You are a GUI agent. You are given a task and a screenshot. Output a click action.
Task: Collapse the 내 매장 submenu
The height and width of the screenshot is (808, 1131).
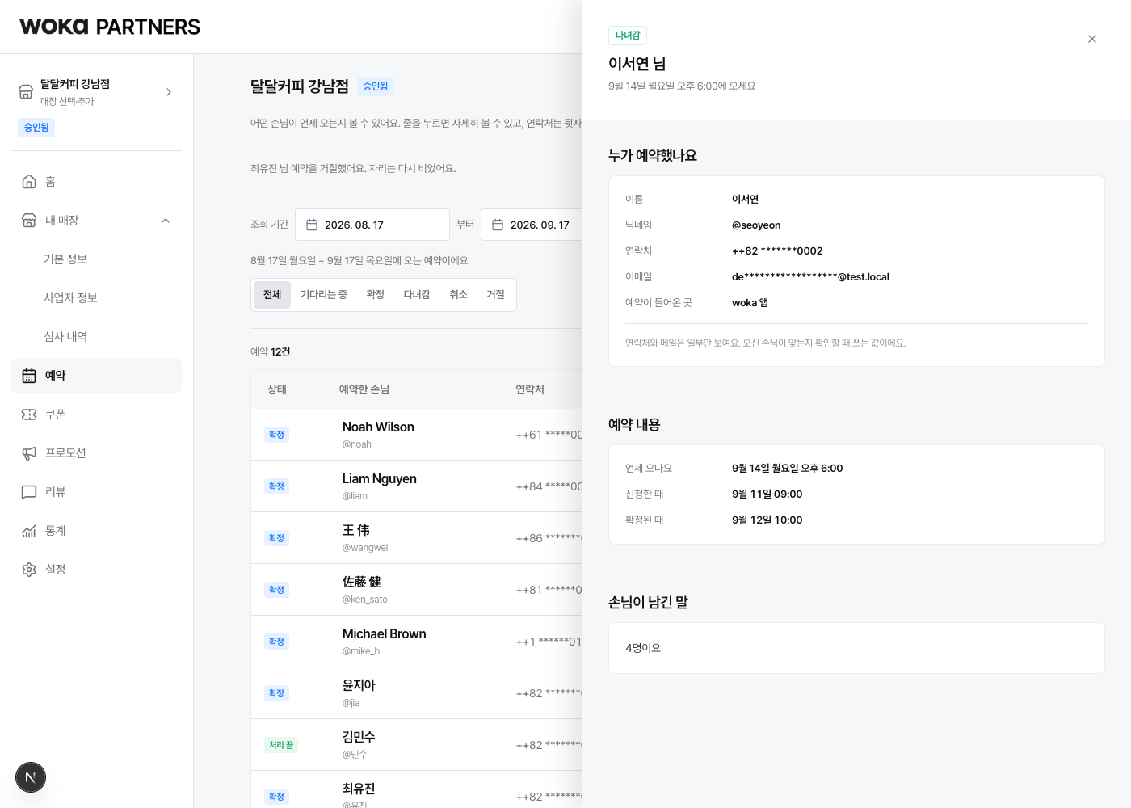tap(166, 221)
